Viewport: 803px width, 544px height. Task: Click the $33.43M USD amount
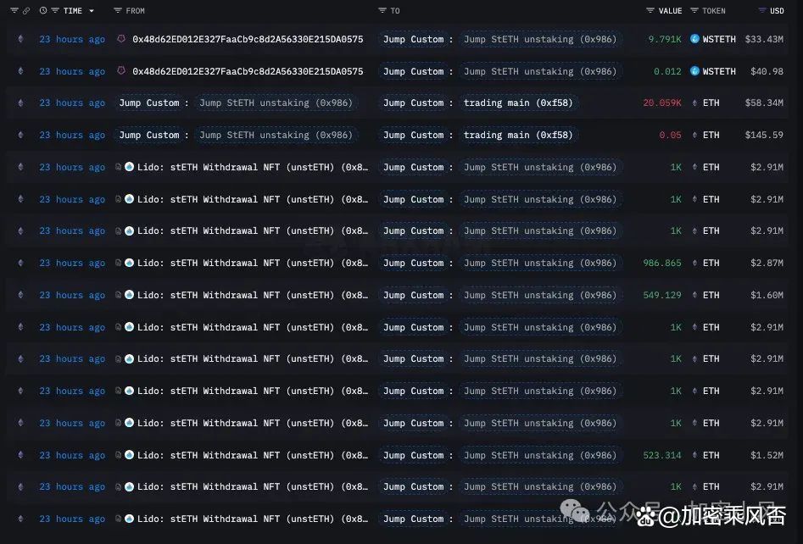pos(764,40)
